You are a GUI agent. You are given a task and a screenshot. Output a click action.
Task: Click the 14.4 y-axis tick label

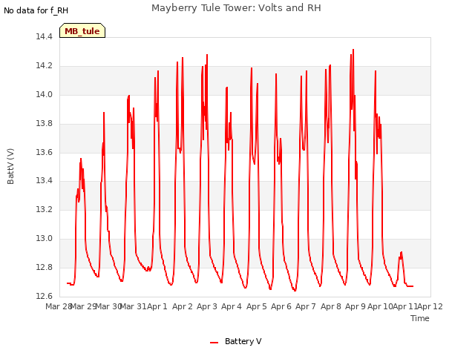coord(44,36)
